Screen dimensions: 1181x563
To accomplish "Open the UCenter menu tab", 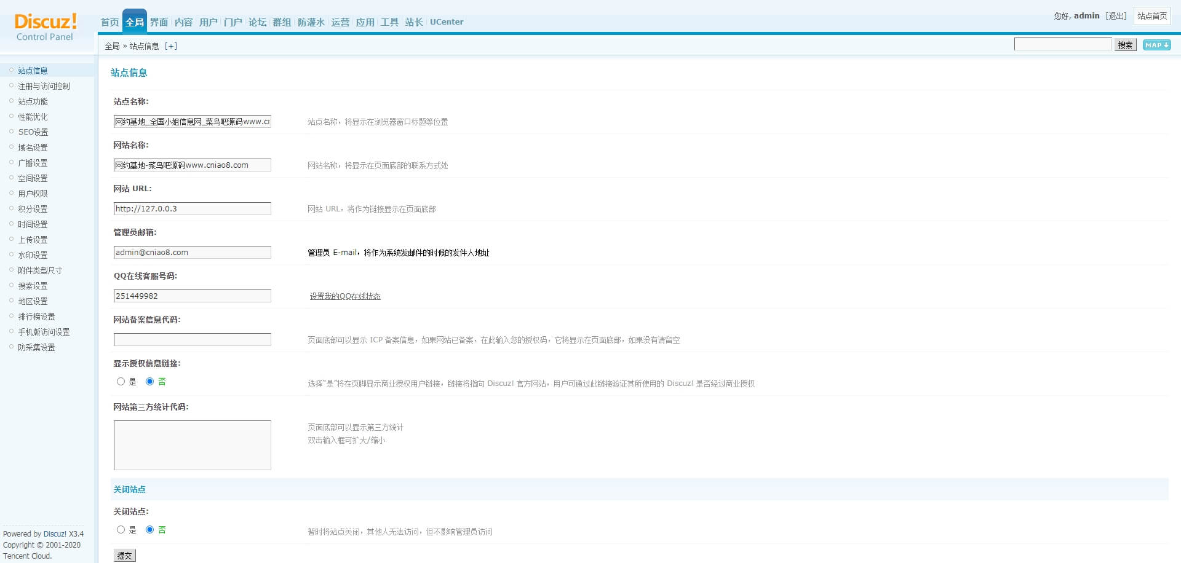I will click(447, 22).
